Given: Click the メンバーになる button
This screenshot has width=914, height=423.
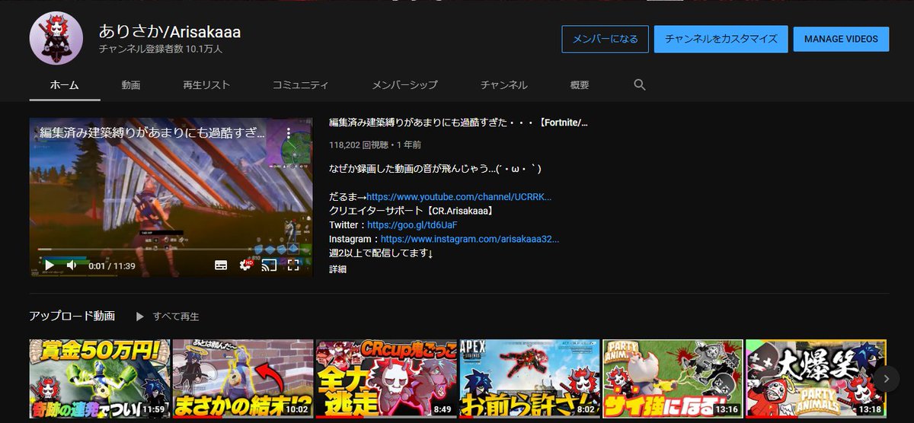Looking at the screenshot, I should tap(605, 39).
